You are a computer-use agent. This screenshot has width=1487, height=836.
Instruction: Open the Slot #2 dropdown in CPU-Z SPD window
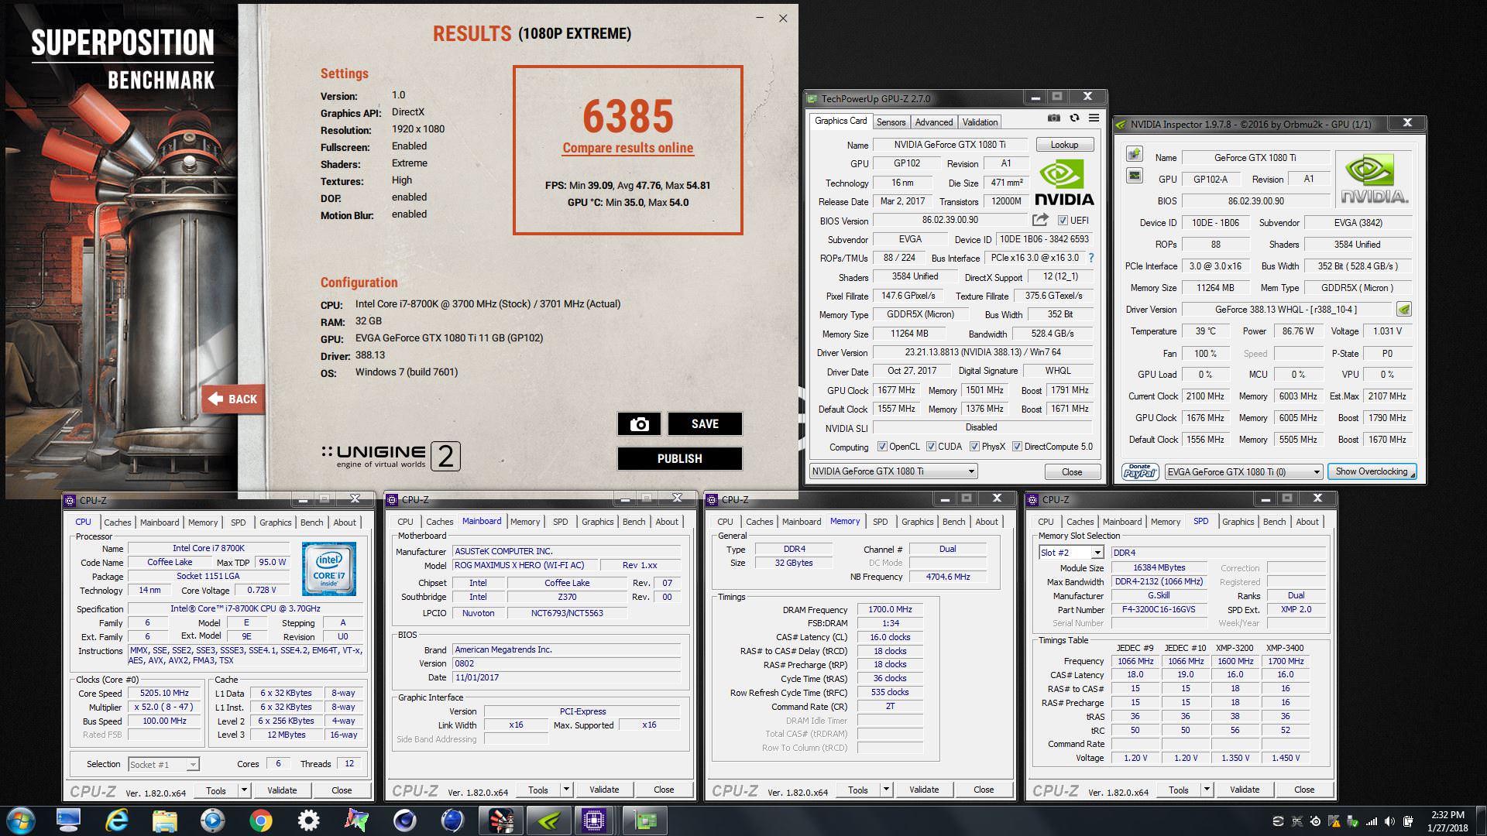tap(1071, 553)
